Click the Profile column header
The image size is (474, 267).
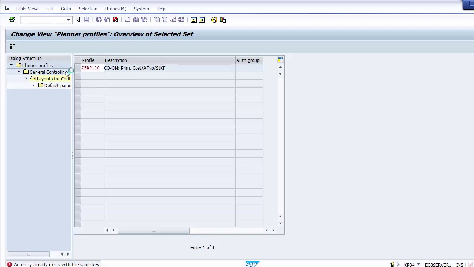point(93,60)
